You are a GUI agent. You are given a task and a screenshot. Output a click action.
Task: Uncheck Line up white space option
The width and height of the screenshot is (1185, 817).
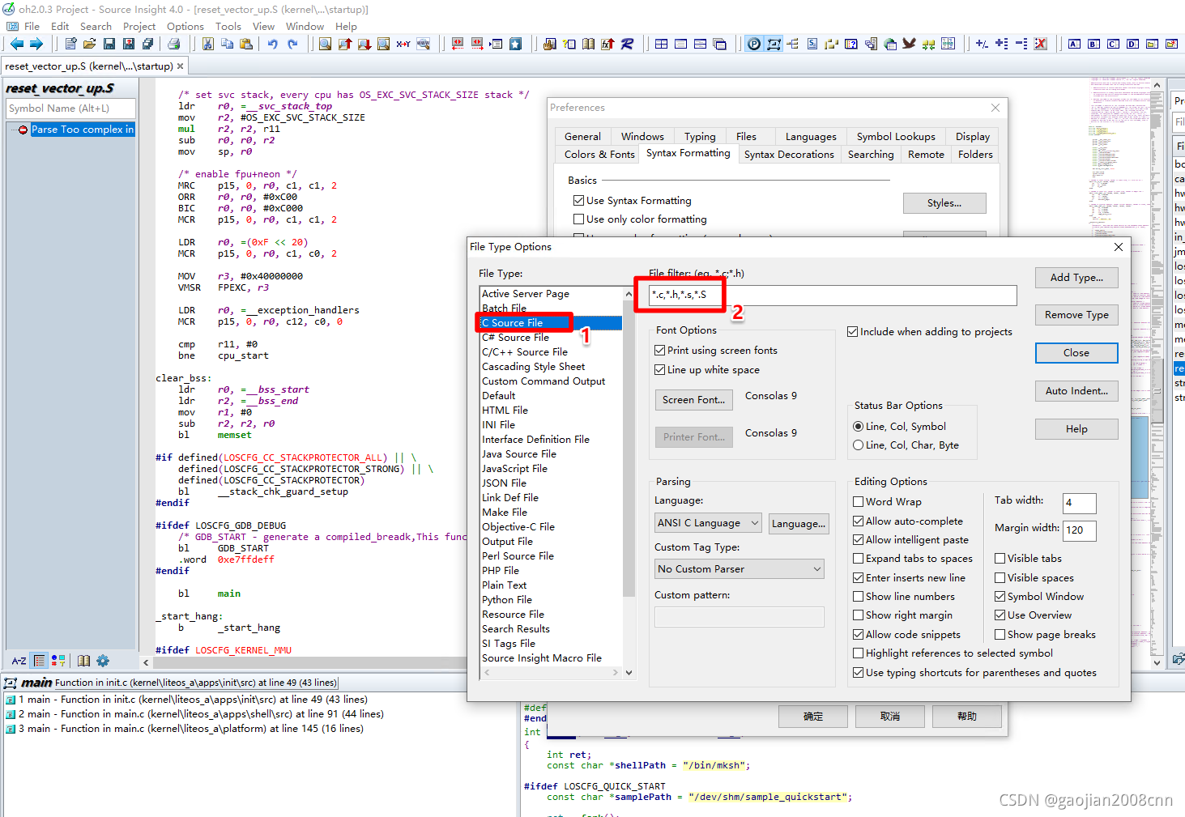(661, 370)
